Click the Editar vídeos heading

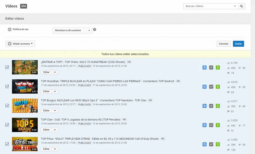point(15,18)
